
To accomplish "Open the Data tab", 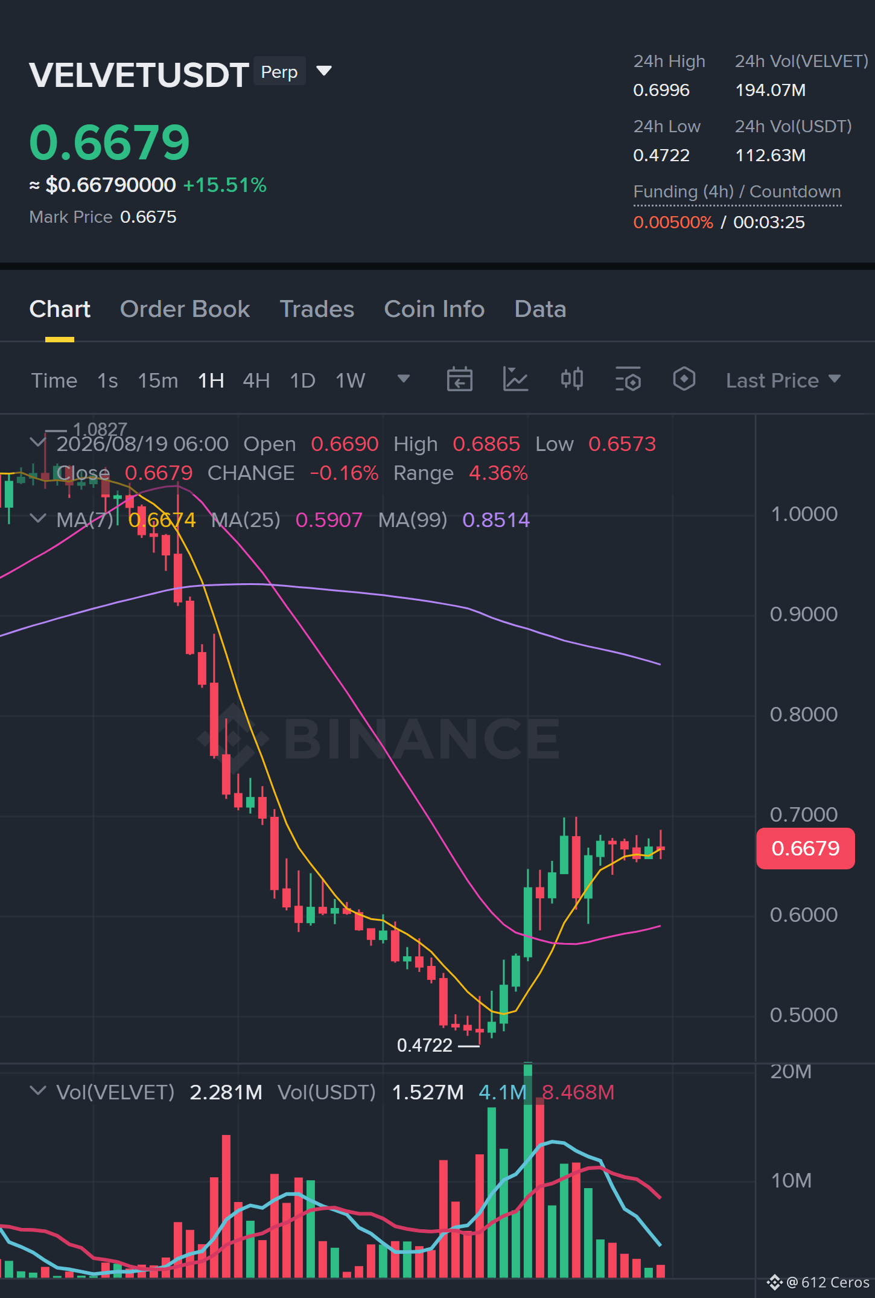I will pos(540,309).
